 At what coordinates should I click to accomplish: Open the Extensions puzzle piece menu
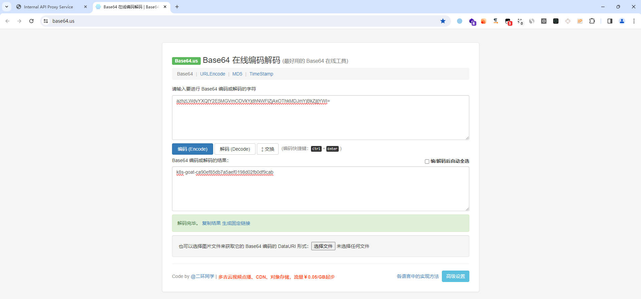592,21
